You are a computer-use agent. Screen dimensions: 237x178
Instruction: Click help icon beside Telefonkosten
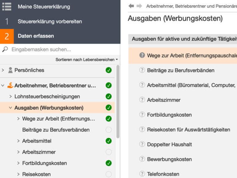click(x=142, y=174)
